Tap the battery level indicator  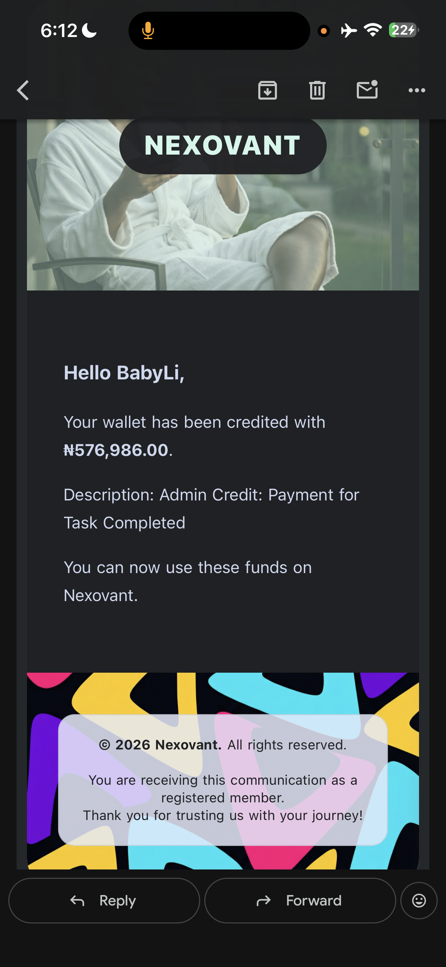(403, 30)
